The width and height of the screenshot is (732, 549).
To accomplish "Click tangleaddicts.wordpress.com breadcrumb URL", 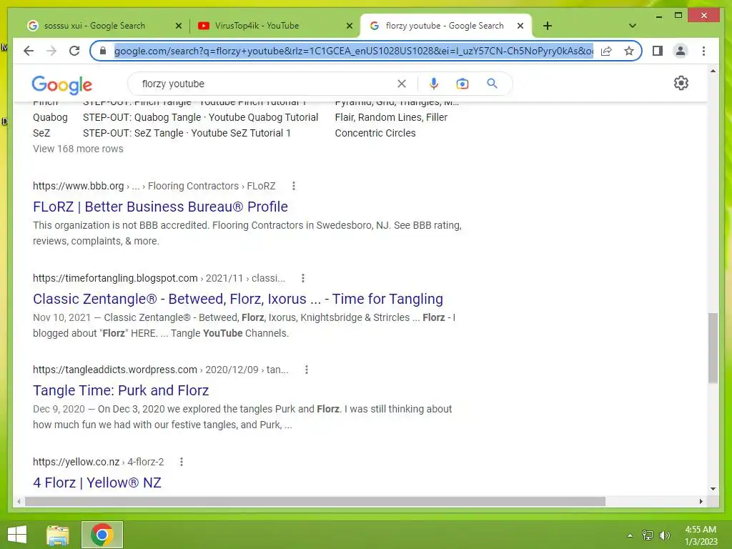I will [115, 370].
